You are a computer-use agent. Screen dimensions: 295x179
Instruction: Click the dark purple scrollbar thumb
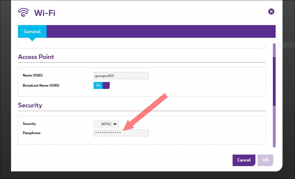pyautogui.click(x=274, y=81)
